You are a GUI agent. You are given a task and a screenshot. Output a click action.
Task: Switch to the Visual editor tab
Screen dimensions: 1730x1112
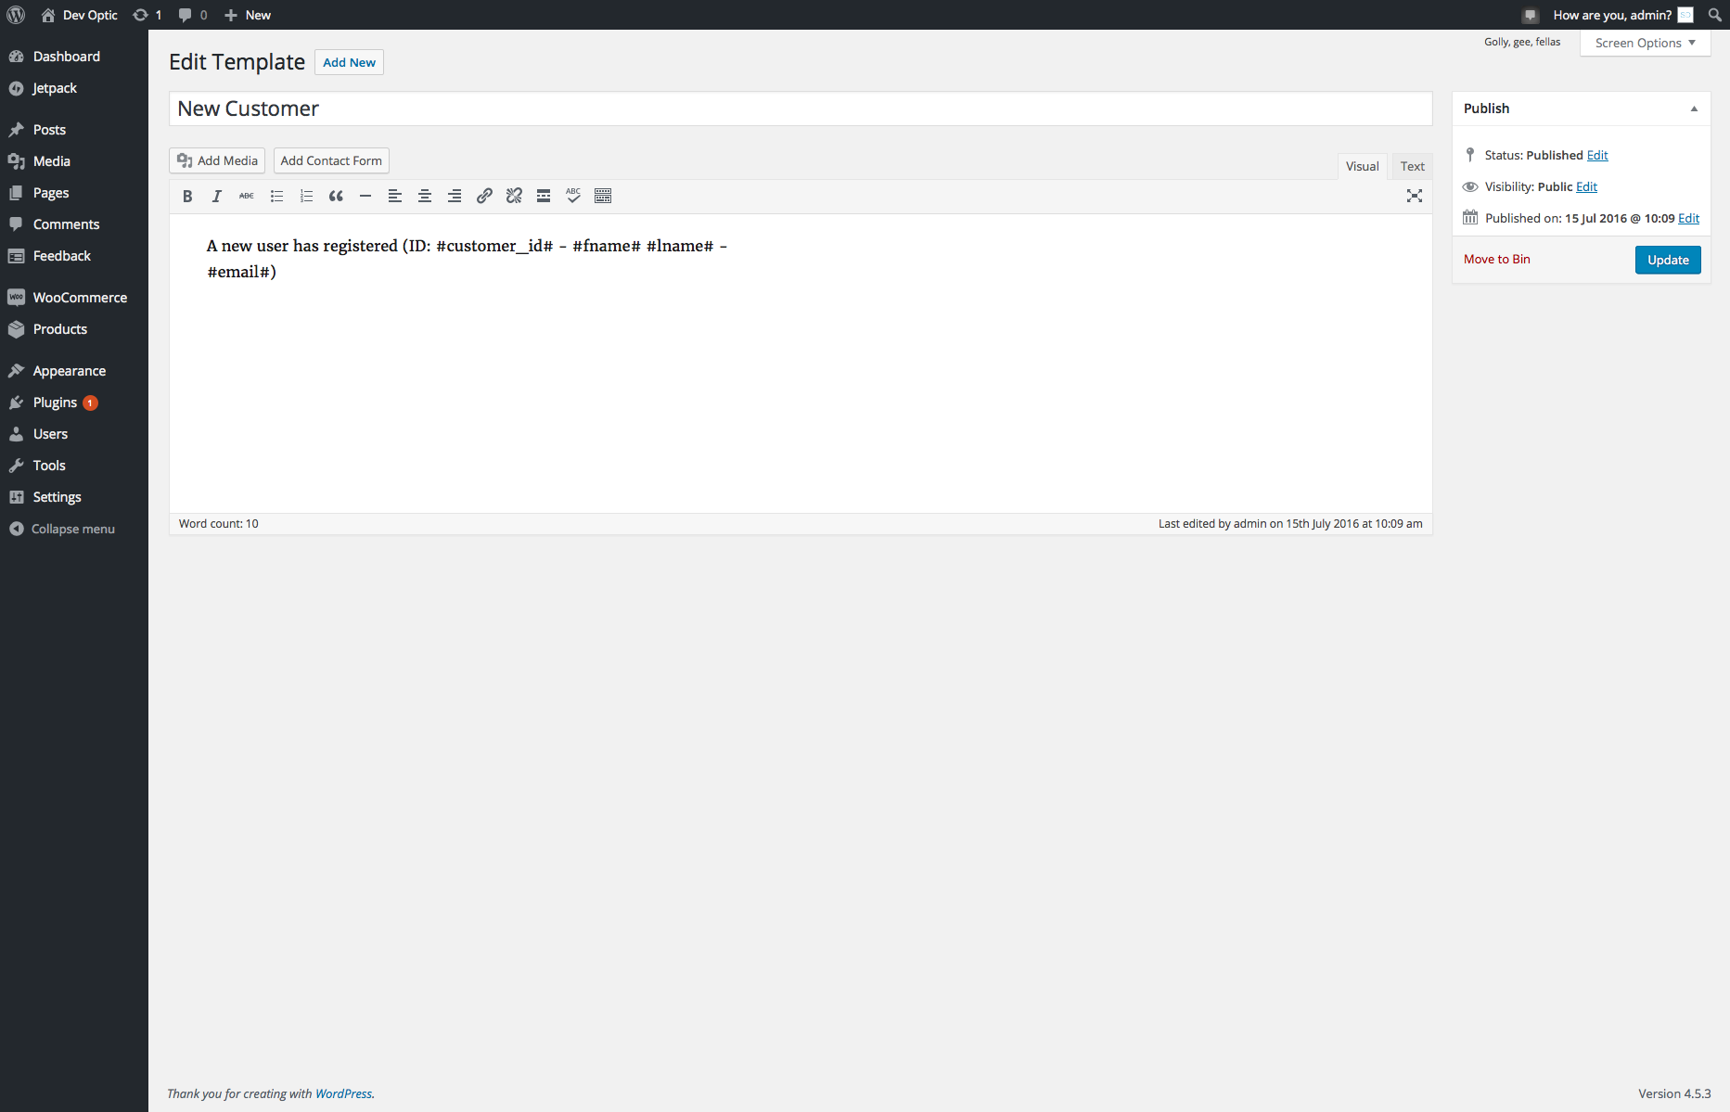[x=1362, y=166]
